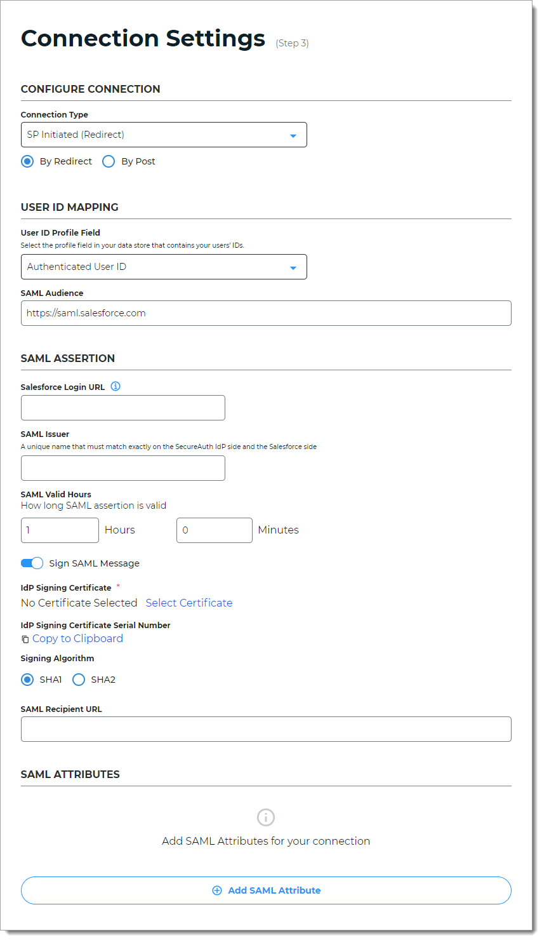Click the info icon beside Salesforce Login URL

coord(116,386)
